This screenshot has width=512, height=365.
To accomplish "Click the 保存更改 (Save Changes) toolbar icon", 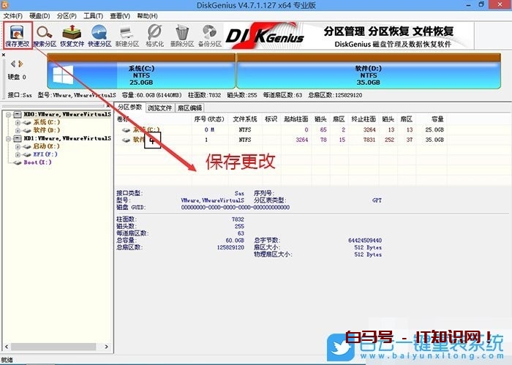I will point(18,34).
